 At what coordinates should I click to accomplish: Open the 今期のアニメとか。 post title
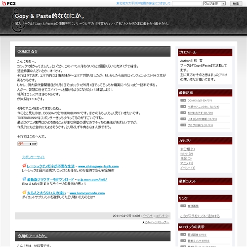pos(33,236)
